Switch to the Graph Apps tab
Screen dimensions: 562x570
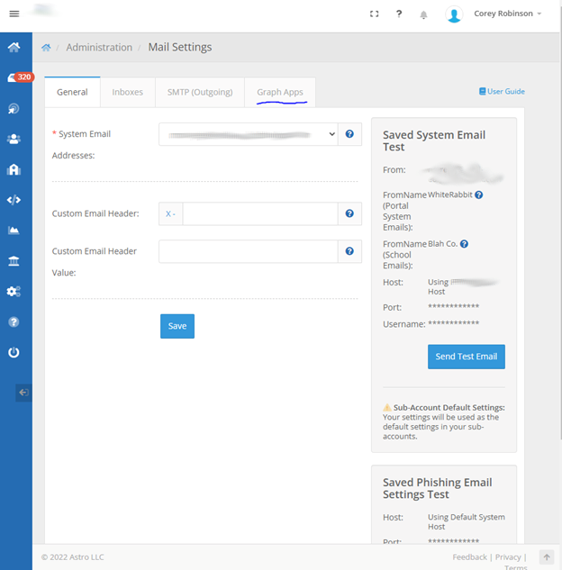[280, 92]
